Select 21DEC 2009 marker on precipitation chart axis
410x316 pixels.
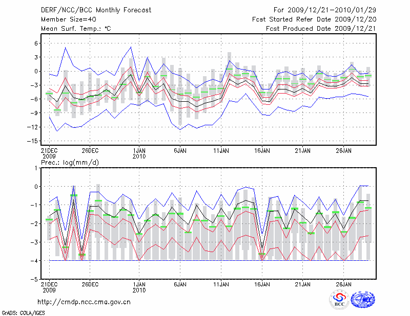point(49,286)
